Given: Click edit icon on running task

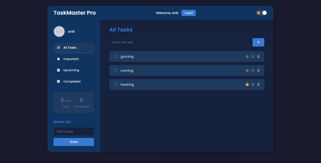Looking at the screenshot, I should [253, 70].
